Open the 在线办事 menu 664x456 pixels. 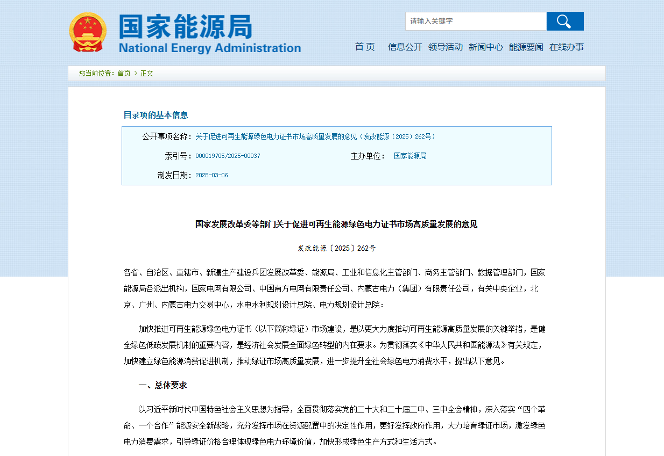(566, 47)
